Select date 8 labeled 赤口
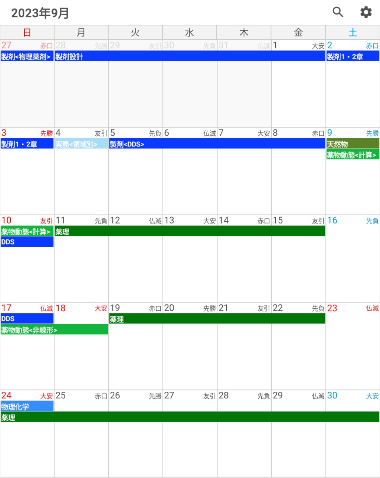380x478 pixels. tap(298, 171)
